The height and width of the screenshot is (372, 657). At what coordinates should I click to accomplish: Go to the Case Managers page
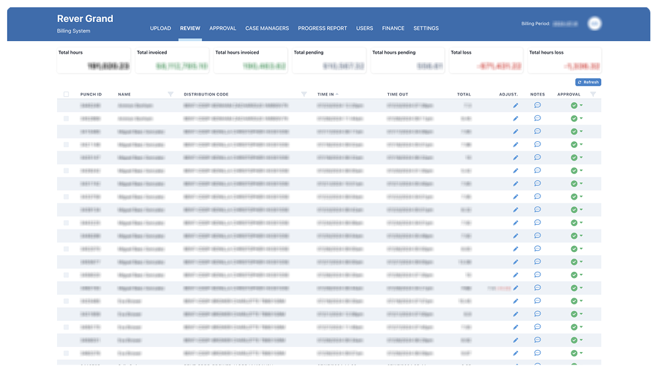point(267,29)
